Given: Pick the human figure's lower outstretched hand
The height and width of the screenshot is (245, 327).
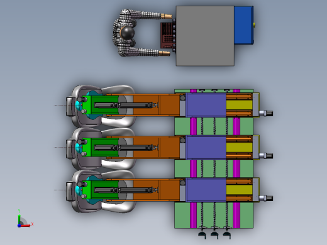Looking at the screenshot, I should pos(164,53).
